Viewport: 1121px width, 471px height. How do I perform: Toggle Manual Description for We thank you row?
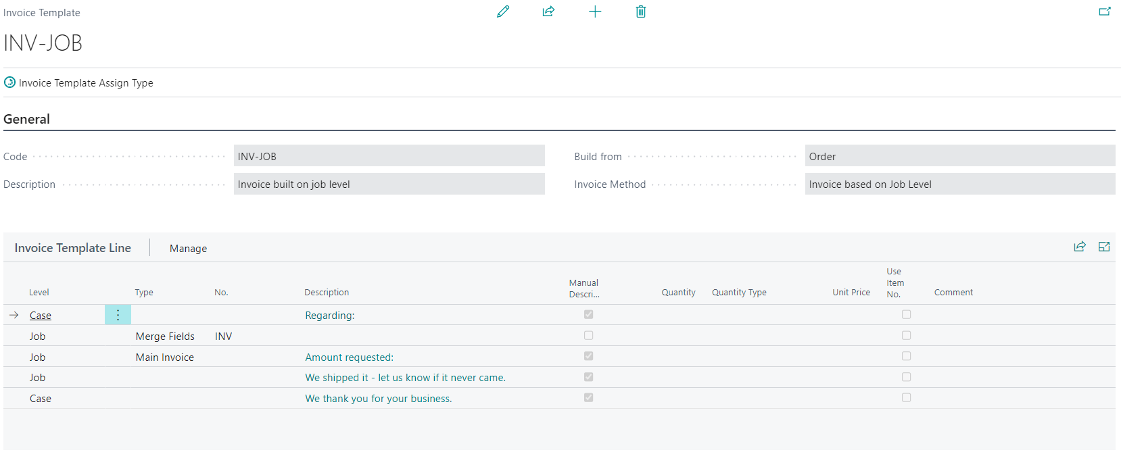click(588, 397)
